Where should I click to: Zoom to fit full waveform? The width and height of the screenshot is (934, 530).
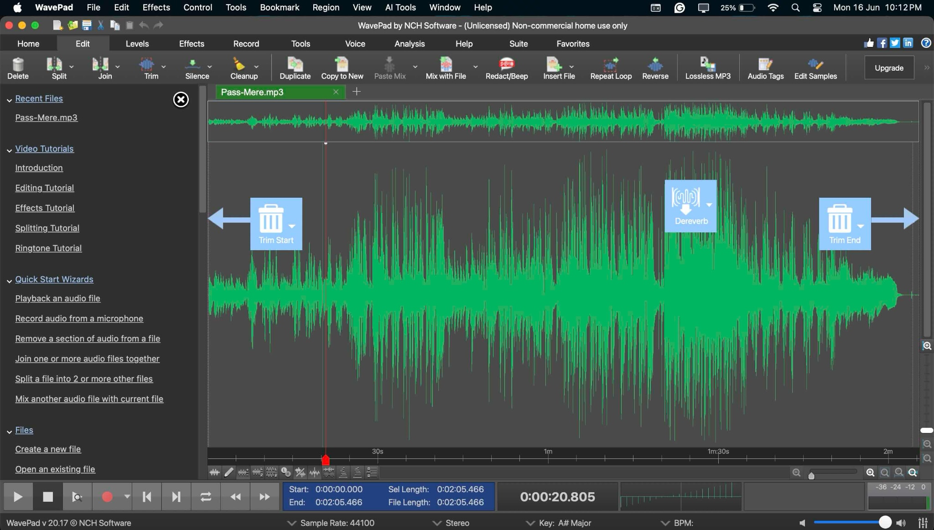[913, 473]
